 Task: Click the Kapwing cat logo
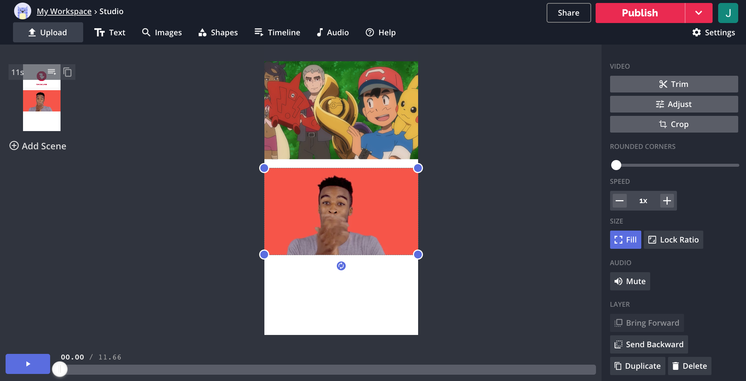22,12
